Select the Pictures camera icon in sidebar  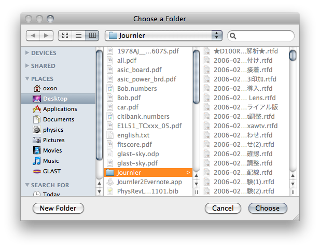click(37, 140)
